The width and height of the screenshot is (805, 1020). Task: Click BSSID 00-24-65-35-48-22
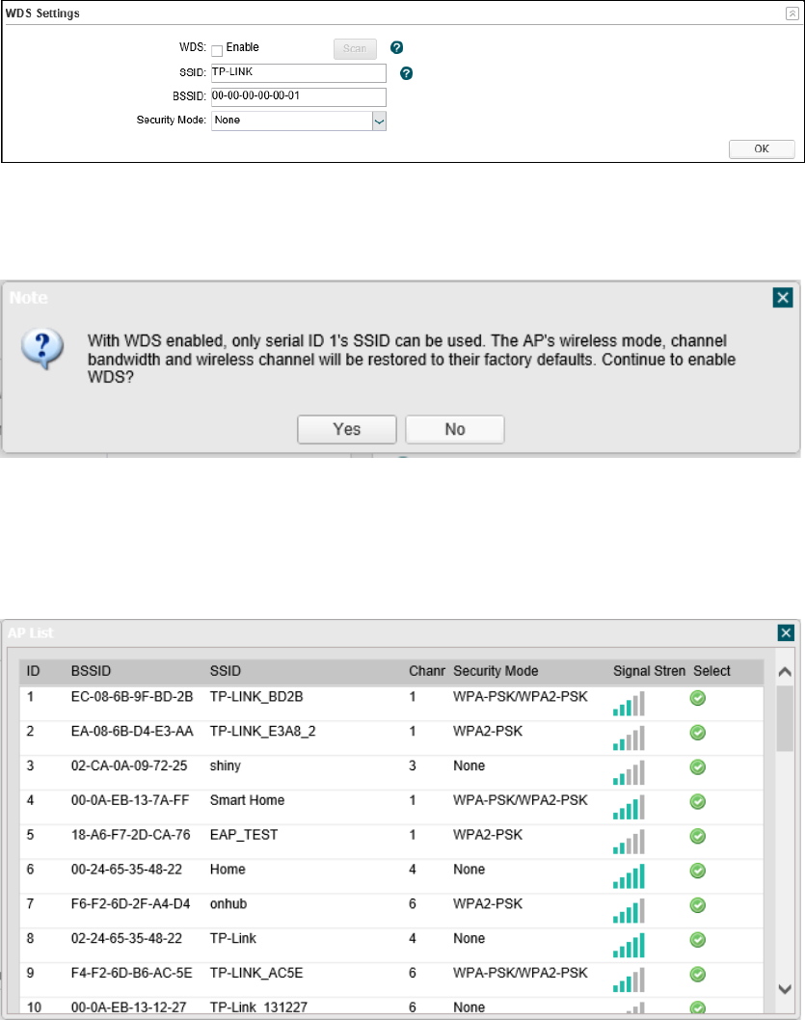[x=127, y=869]
